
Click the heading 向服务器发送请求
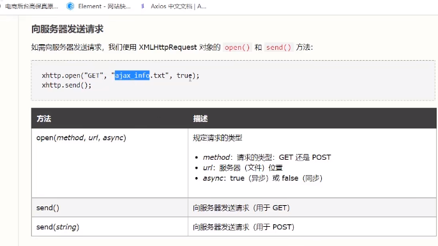67,29
